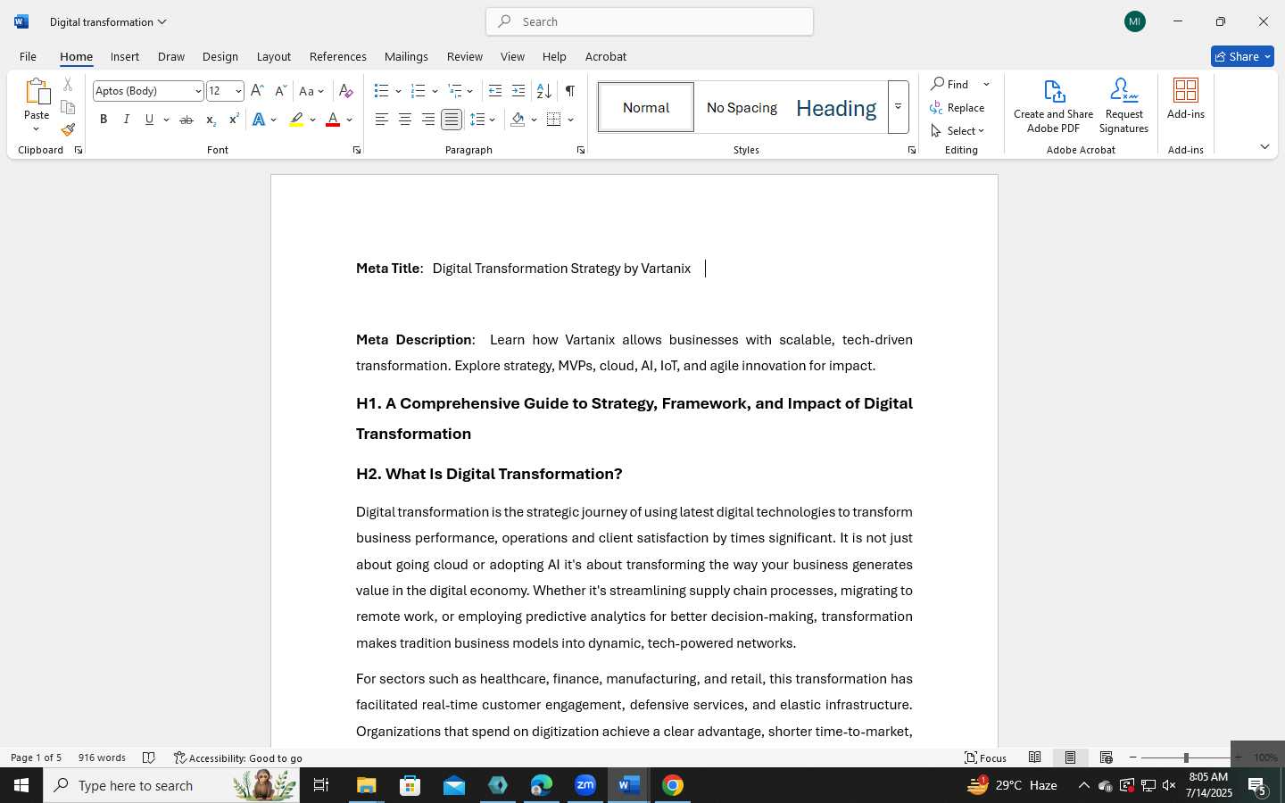Open Google Chrome from taskbar
1285x803 pixels.
coord(673,785)
